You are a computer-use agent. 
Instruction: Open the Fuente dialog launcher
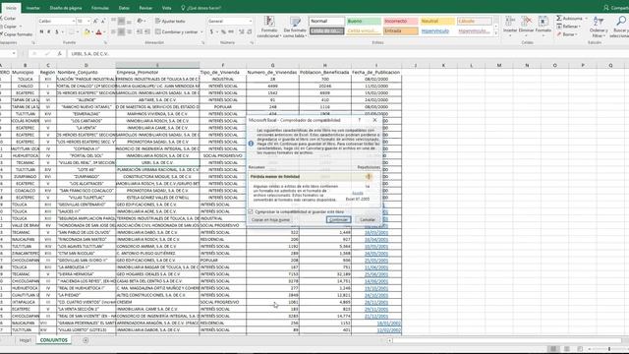pos(105,42)
